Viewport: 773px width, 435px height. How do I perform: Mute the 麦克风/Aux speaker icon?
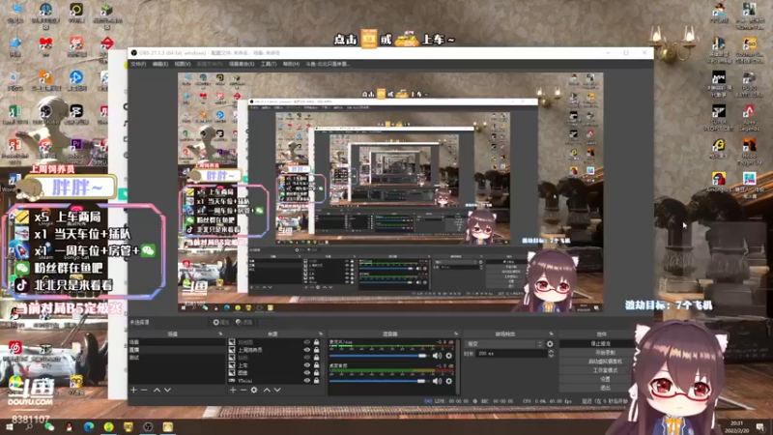[x=437, y=355]
